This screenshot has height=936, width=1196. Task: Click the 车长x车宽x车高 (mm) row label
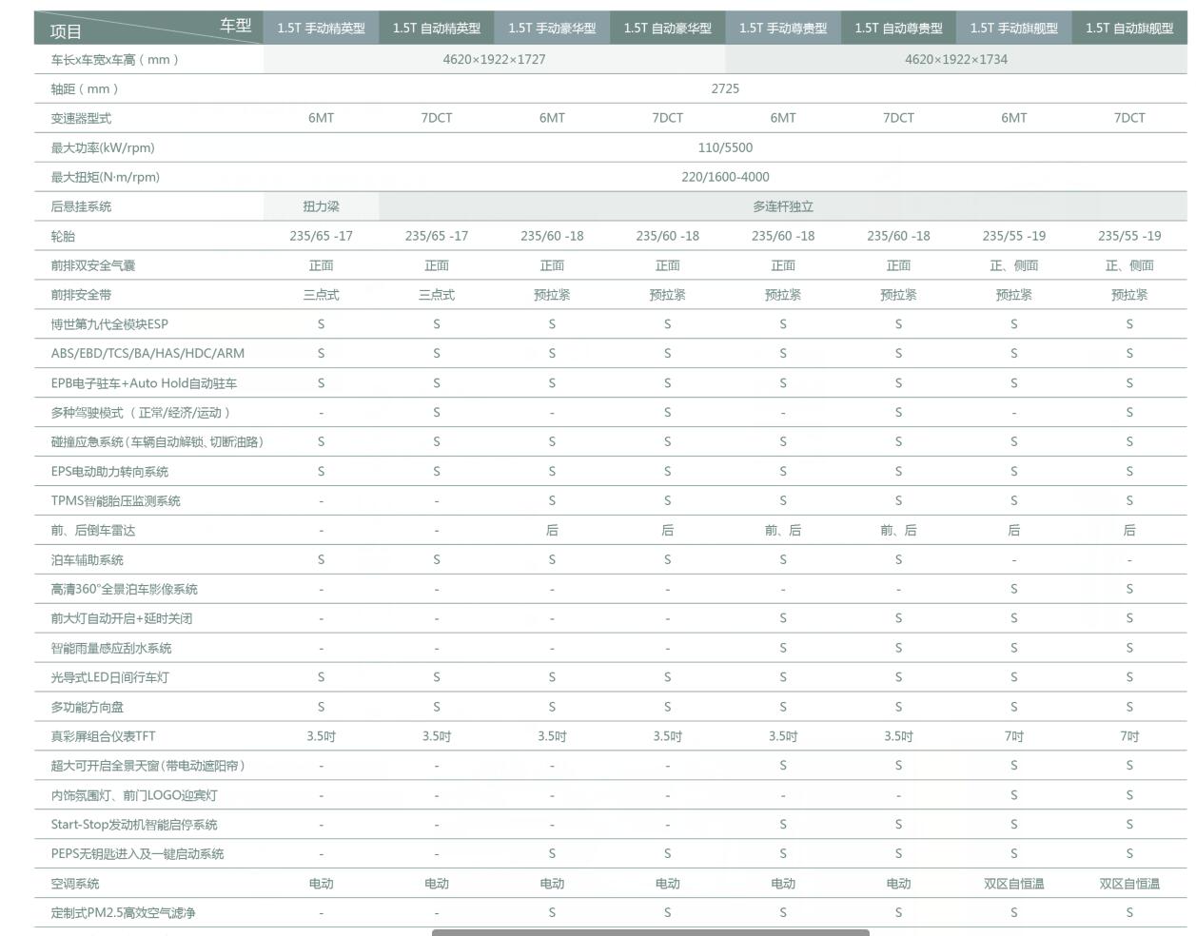point(114,59)
